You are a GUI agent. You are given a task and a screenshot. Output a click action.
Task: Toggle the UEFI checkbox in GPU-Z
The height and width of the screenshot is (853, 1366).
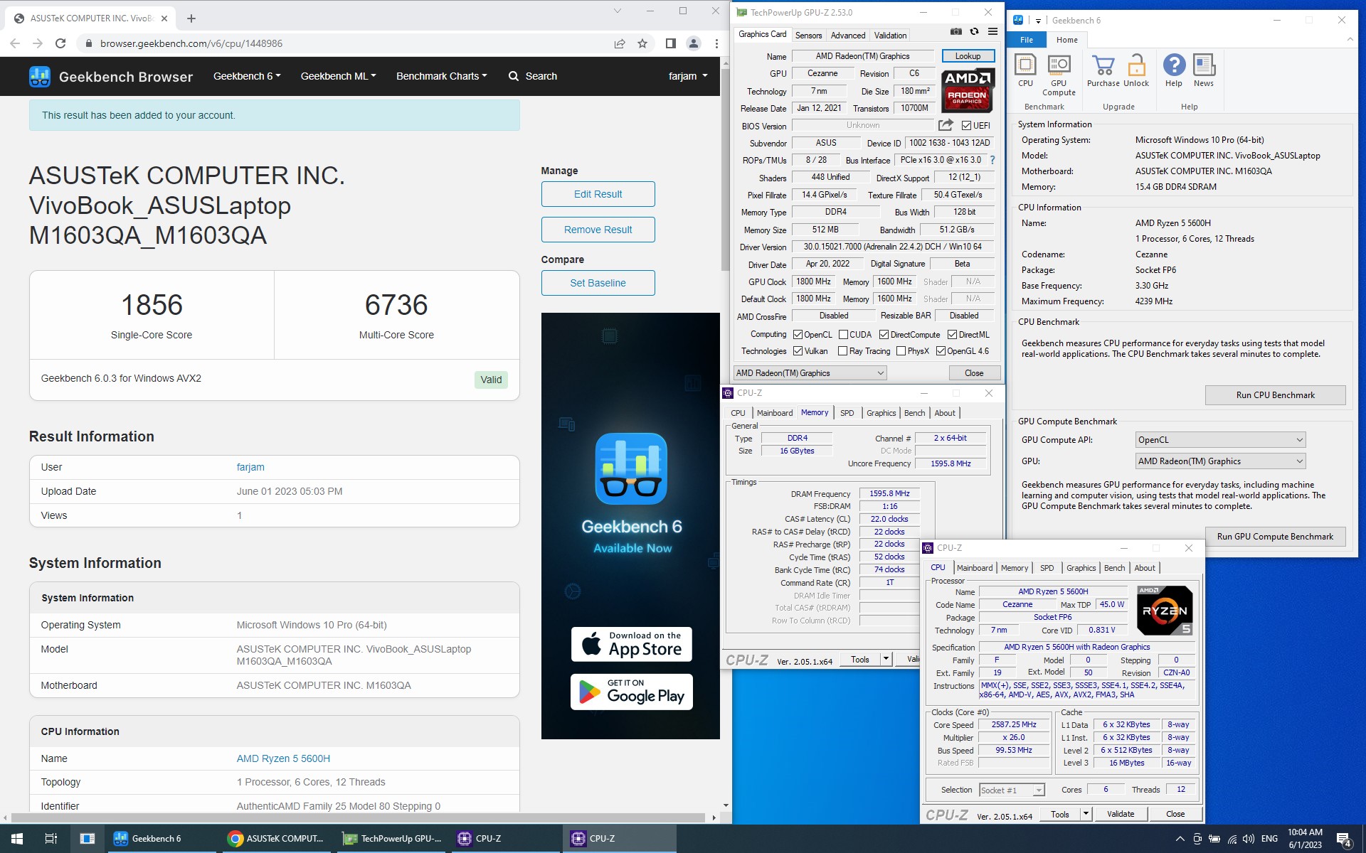pos(966,126)
